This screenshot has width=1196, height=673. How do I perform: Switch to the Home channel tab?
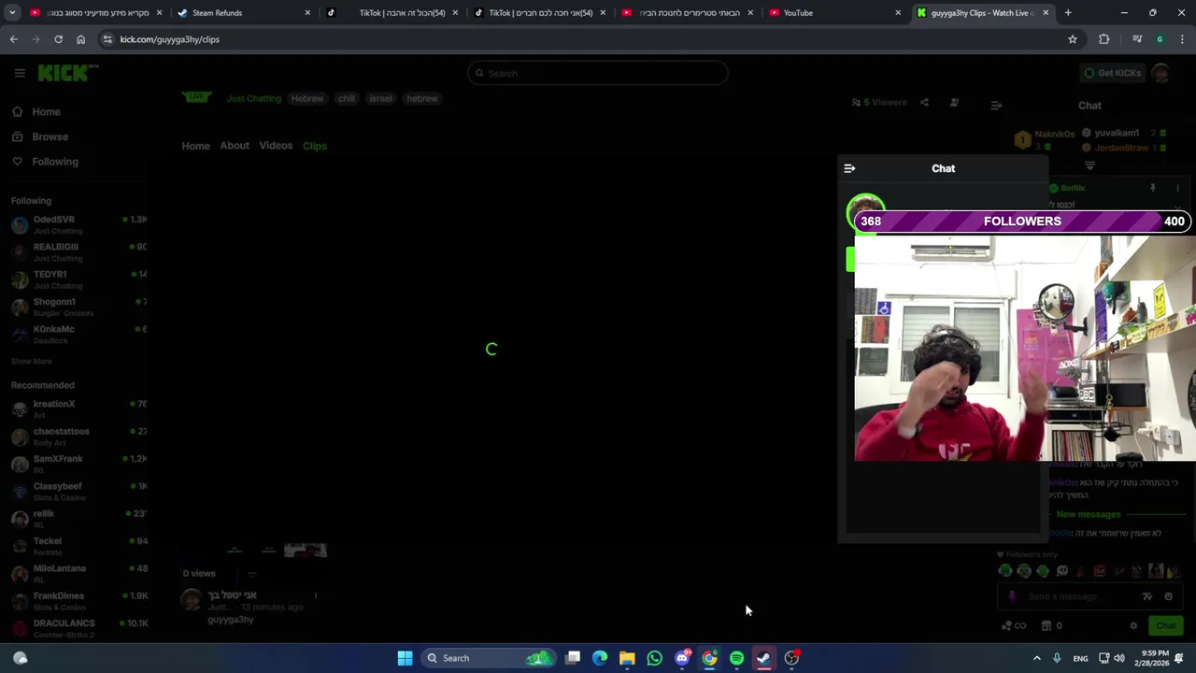195,146
